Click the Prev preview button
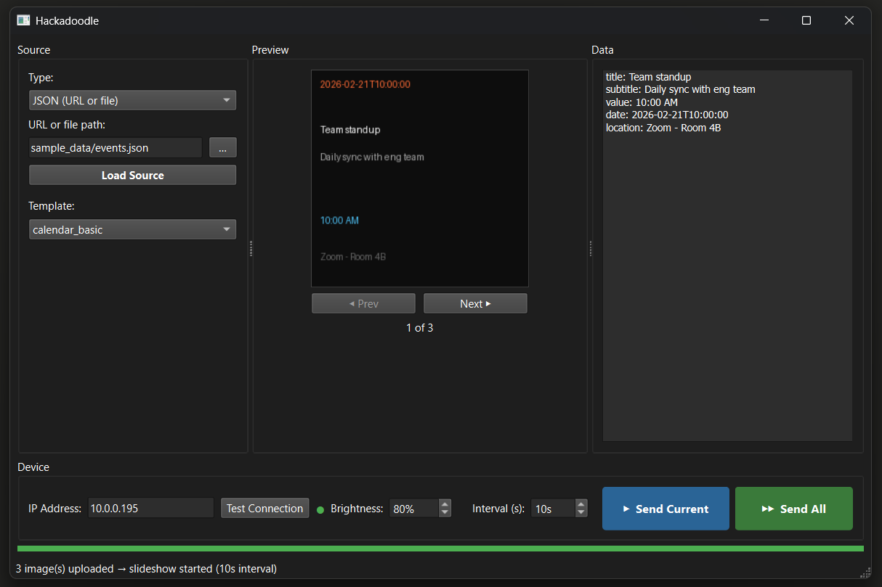The image size is (882, 587). (x=363, y=303)
